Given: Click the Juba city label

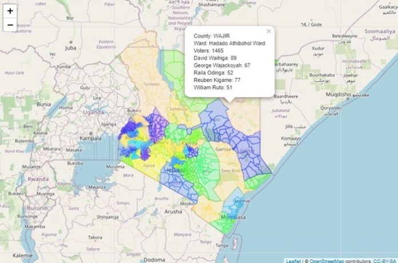Looking at the screenshot, I should point(70,48).
